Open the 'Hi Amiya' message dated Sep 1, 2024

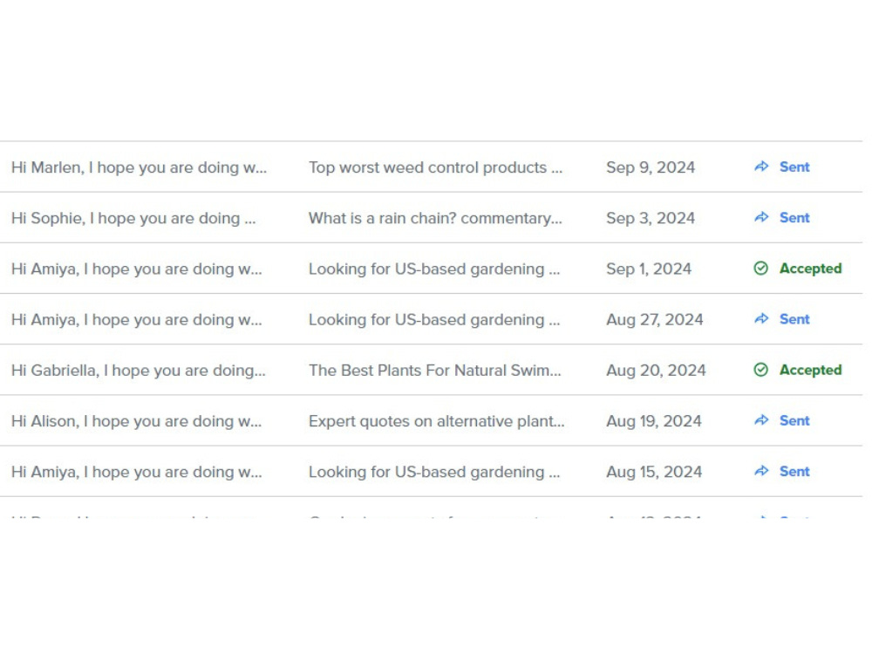136,269
